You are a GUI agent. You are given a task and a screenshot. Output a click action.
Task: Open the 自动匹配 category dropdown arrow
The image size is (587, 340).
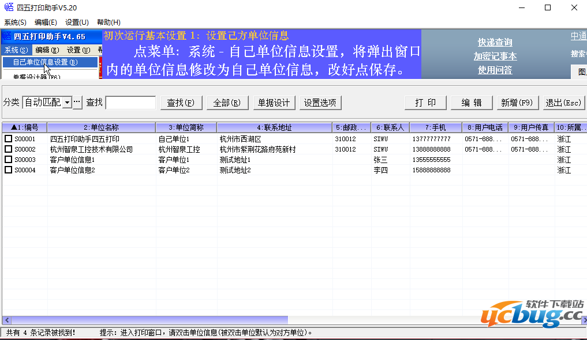[67, 103]
